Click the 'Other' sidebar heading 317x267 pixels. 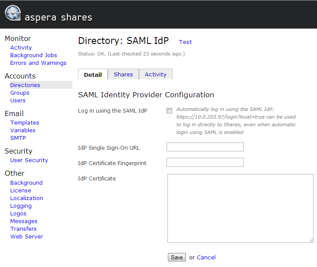coord(14,173)
